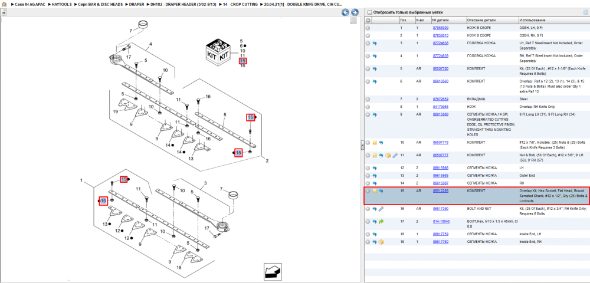Sort by the 'Поз.' column header
590x283 pixels.
coord(407,20)
